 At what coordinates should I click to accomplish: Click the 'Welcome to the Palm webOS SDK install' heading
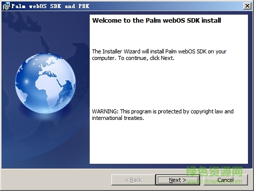157,20
